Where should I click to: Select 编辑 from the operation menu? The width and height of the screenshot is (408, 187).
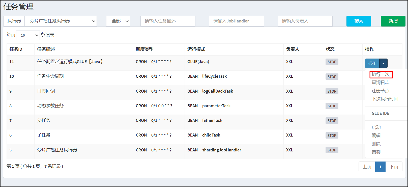376,136
